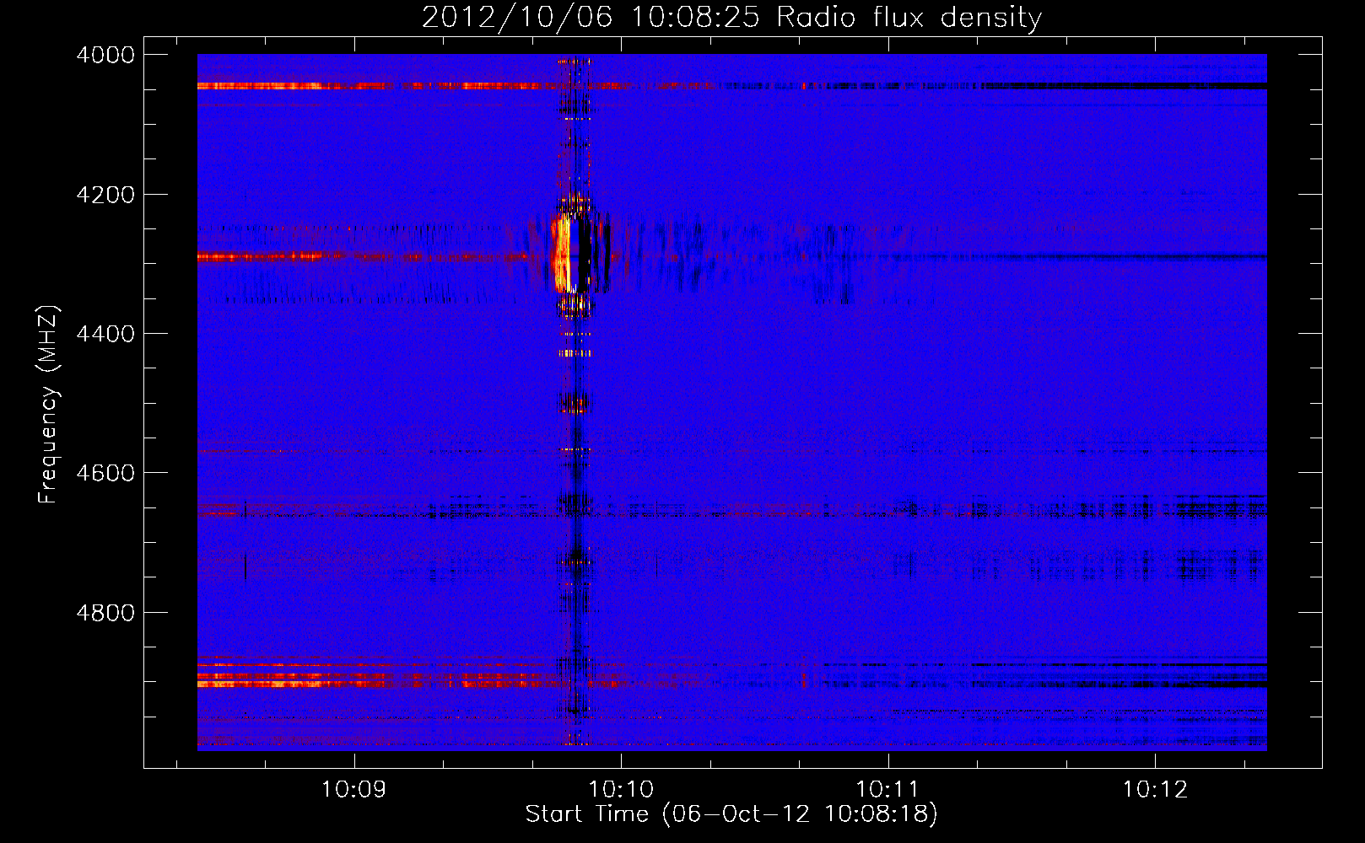Image resolution: width=1365 pixels, height=843 pixels.
Task: Select the 4800 frequency tick label
Action: pyautogui.click(x=105, y=612)
